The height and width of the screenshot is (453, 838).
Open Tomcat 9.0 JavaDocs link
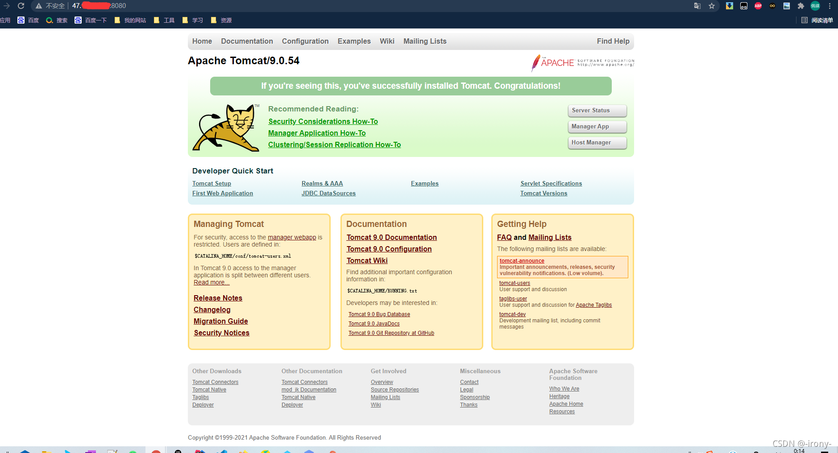pyautogui.click(x=374, y=324)
